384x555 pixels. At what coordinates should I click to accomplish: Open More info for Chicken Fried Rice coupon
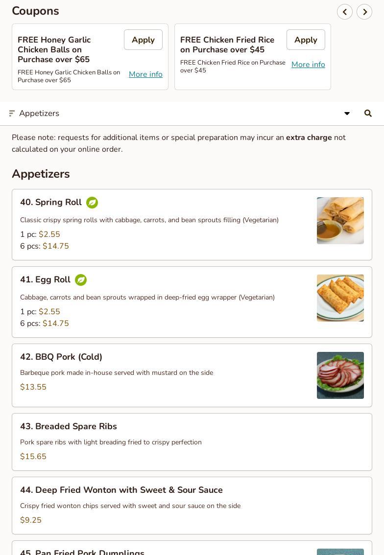click(308, 65)
